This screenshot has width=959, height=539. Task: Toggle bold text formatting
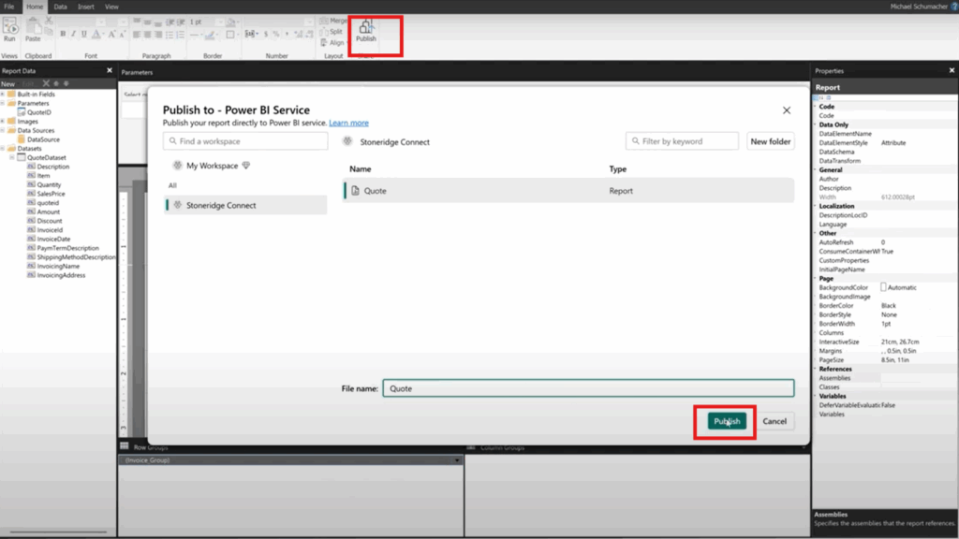(64, 34)
